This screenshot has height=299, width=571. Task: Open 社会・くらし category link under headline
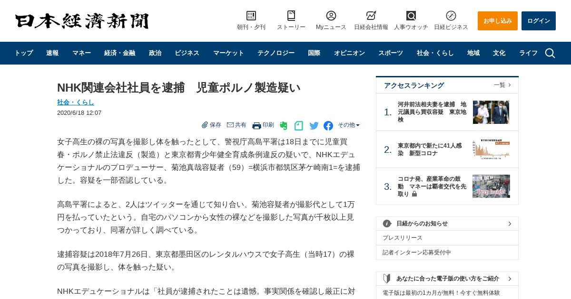[x=76, y=102]
